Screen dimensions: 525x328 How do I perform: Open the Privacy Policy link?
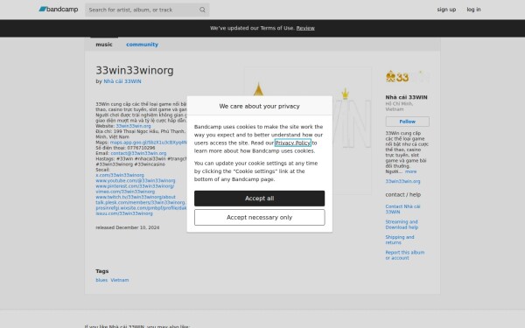292,143
